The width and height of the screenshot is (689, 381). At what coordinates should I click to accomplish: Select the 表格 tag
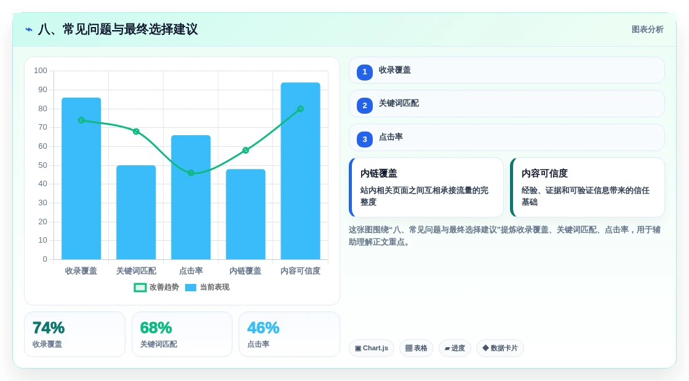tap(416, 348)
